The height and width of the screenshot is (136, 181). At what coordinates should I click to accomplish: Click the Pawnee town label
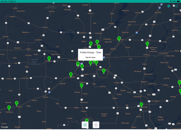click(x=5, y=37)
